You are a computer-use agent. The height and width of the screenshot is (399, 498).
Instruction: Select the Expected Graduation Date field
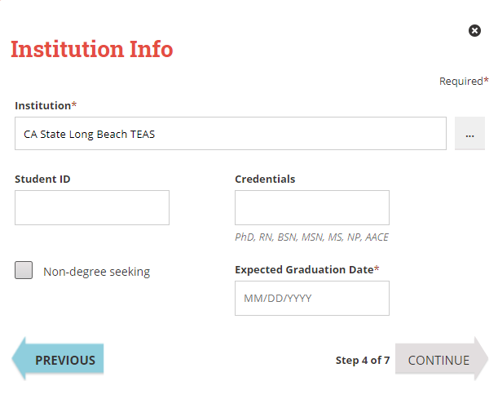[311, 298]
